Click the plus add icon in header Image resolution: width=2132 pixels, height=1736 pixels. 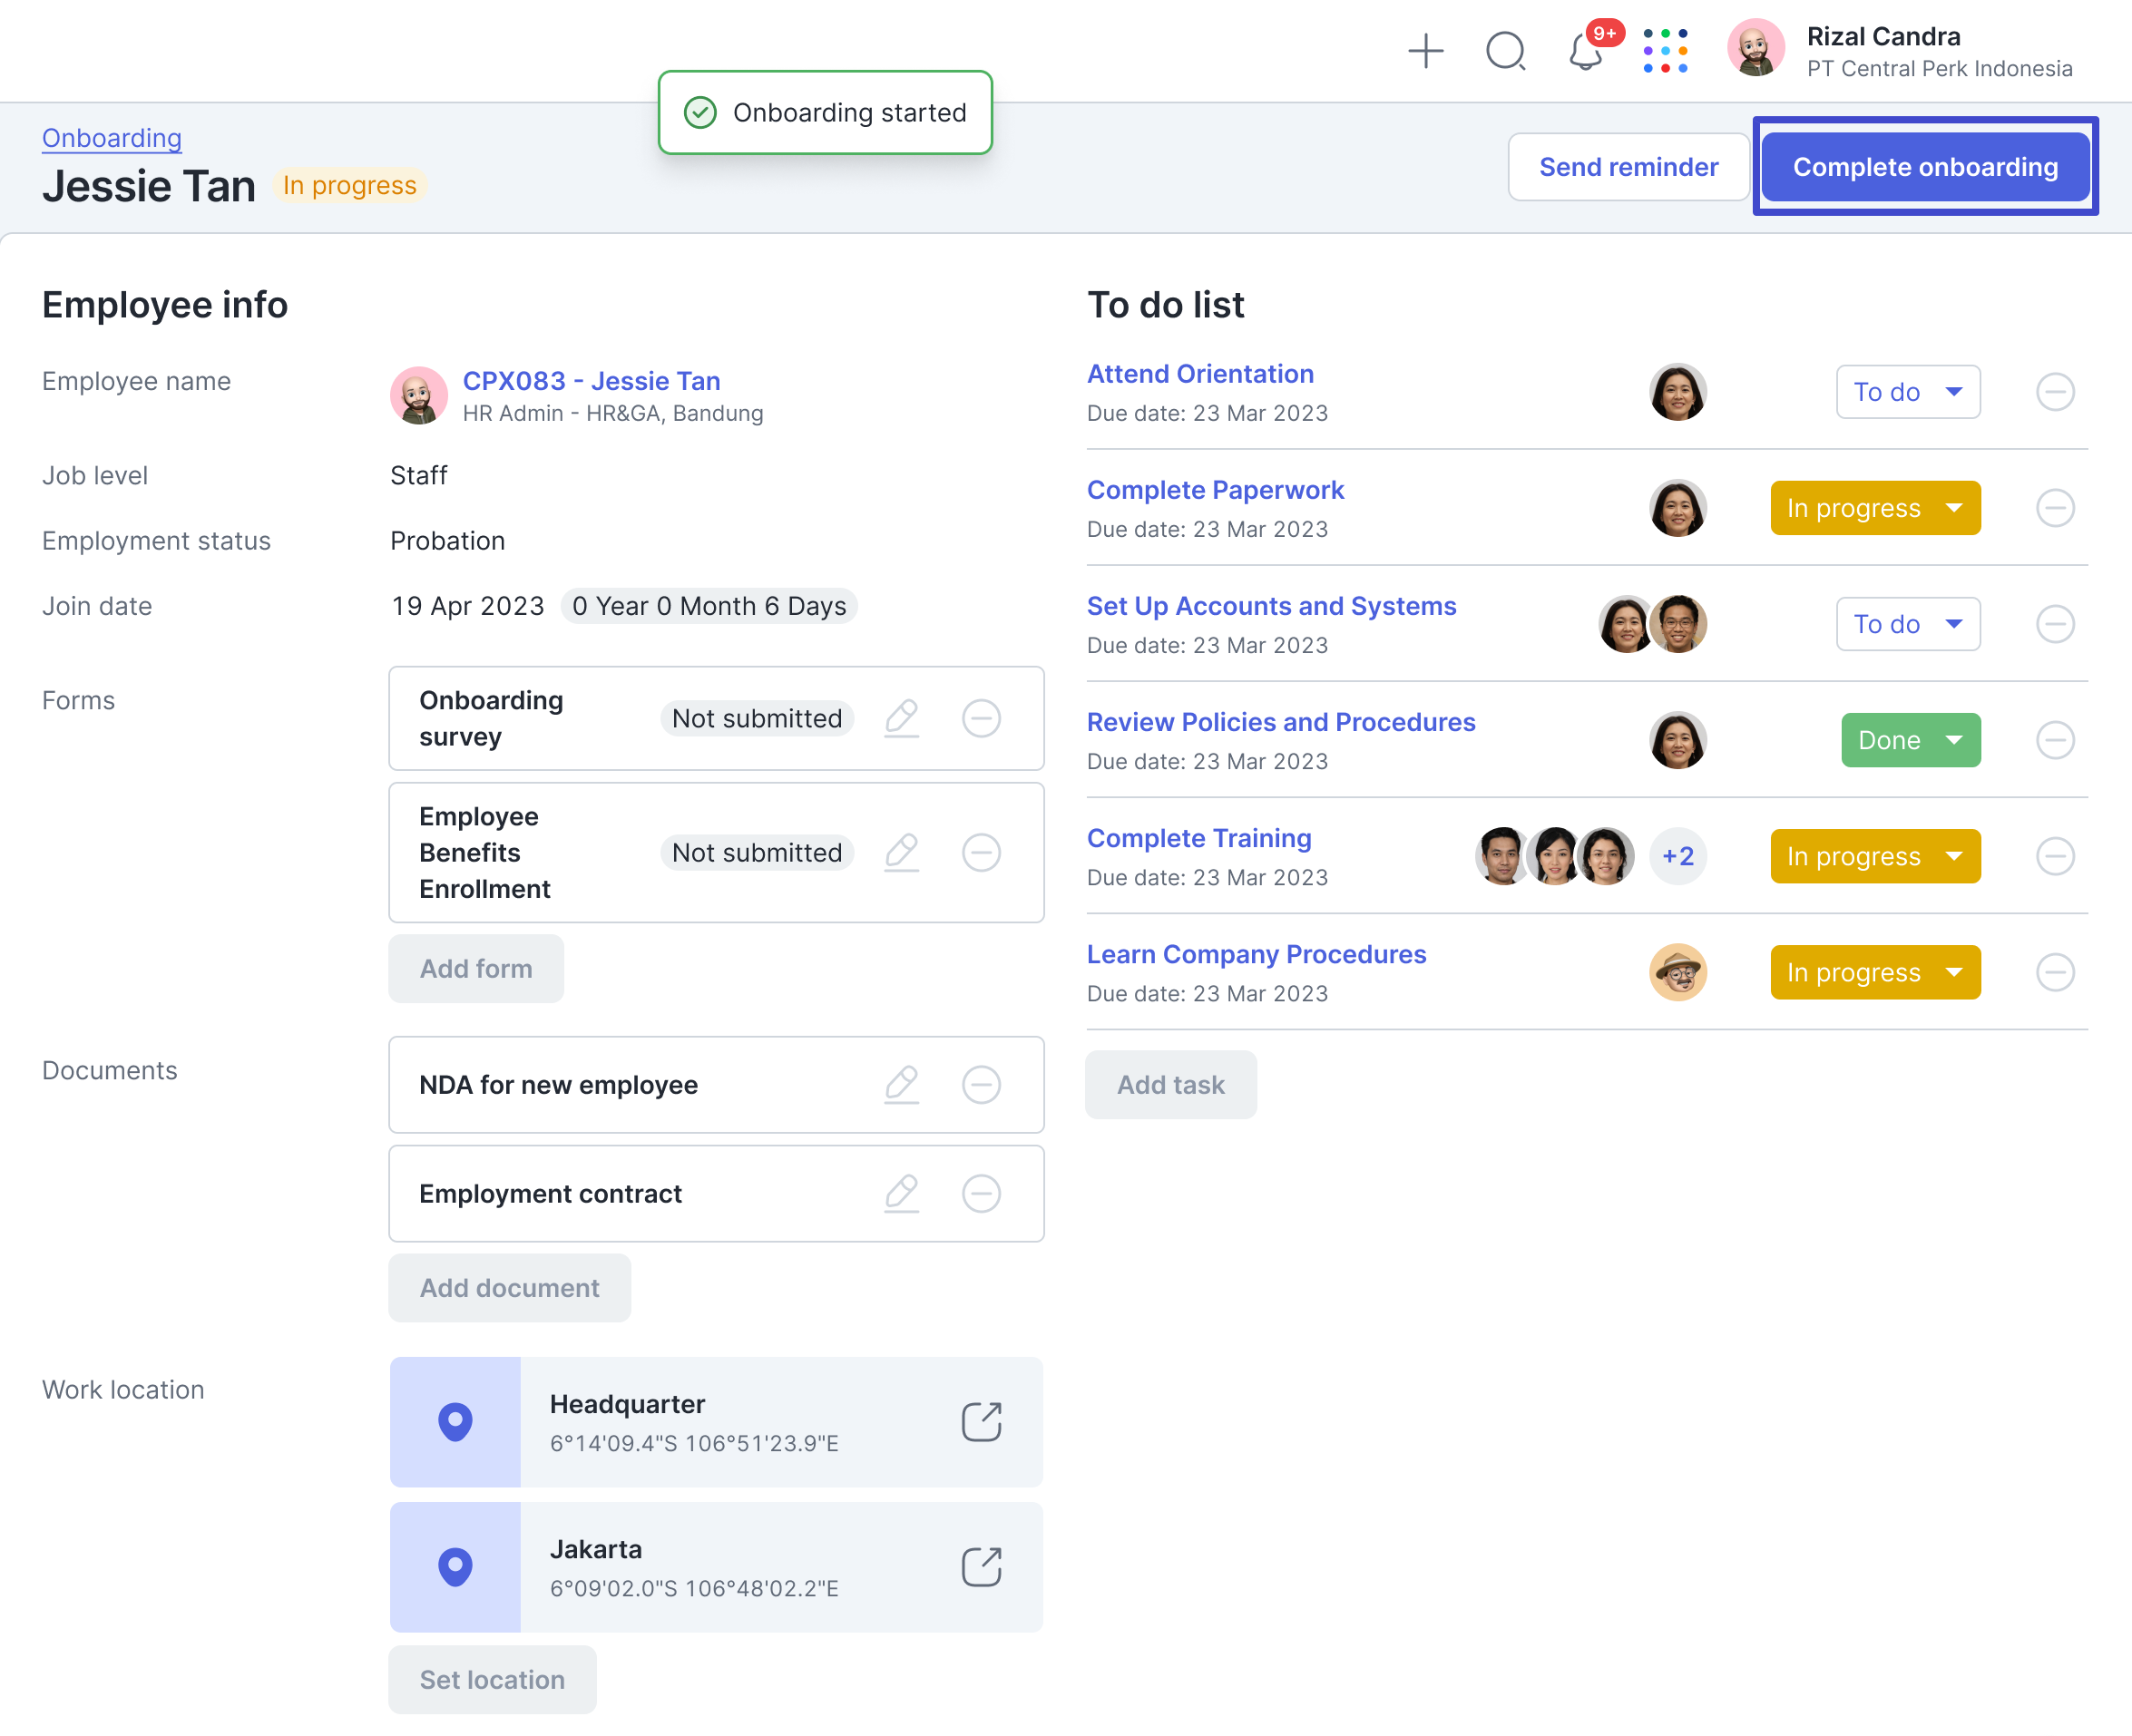point(1425,50)
